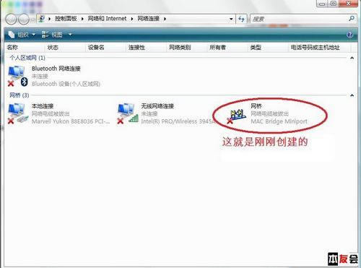
Task: Click the Back navigation button
Action: tap(11, 19)
